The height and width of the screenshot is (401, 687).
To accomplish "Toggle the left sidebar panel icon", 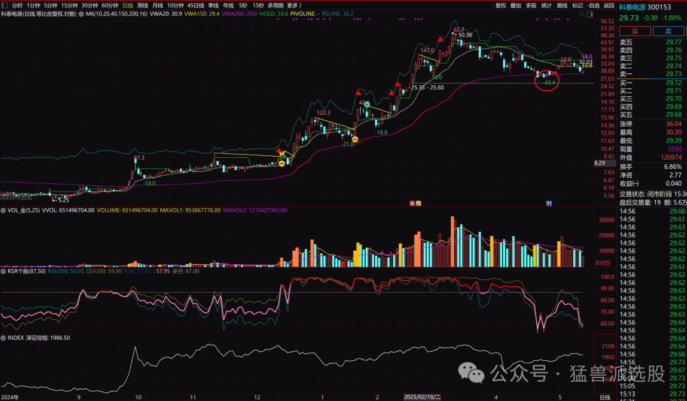I will point(4,5).
